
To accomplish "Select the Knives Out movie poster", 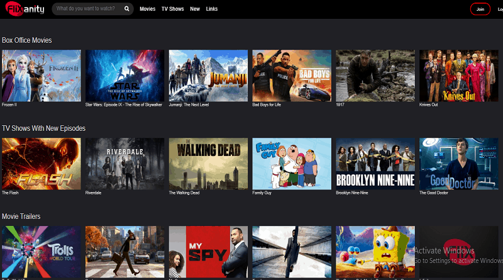I will coord(458,76).
